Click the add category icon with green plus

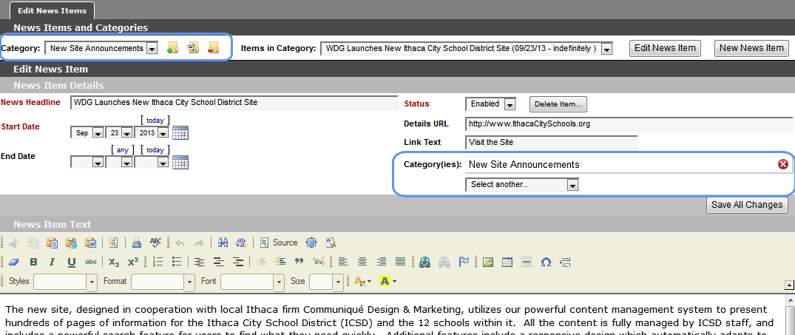172,48
